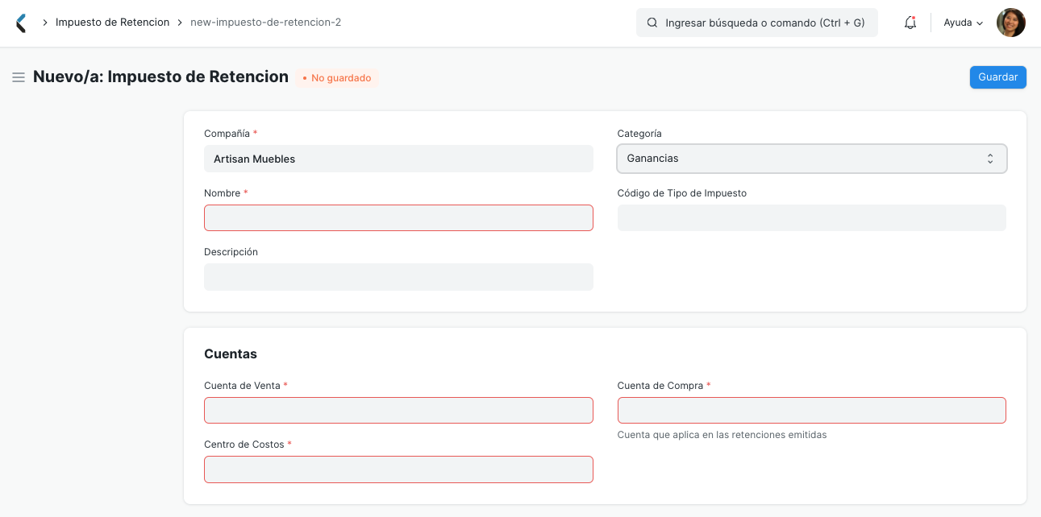The image size is (1041, 517).
Task: Focus the Centro de Costos field
Action: pyautogui.click(x=398, y=469)
